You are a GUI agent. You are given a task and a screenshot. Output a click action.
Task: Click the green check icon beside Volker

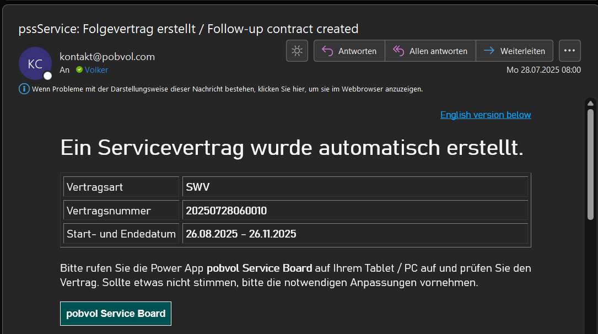click(79, 70)
